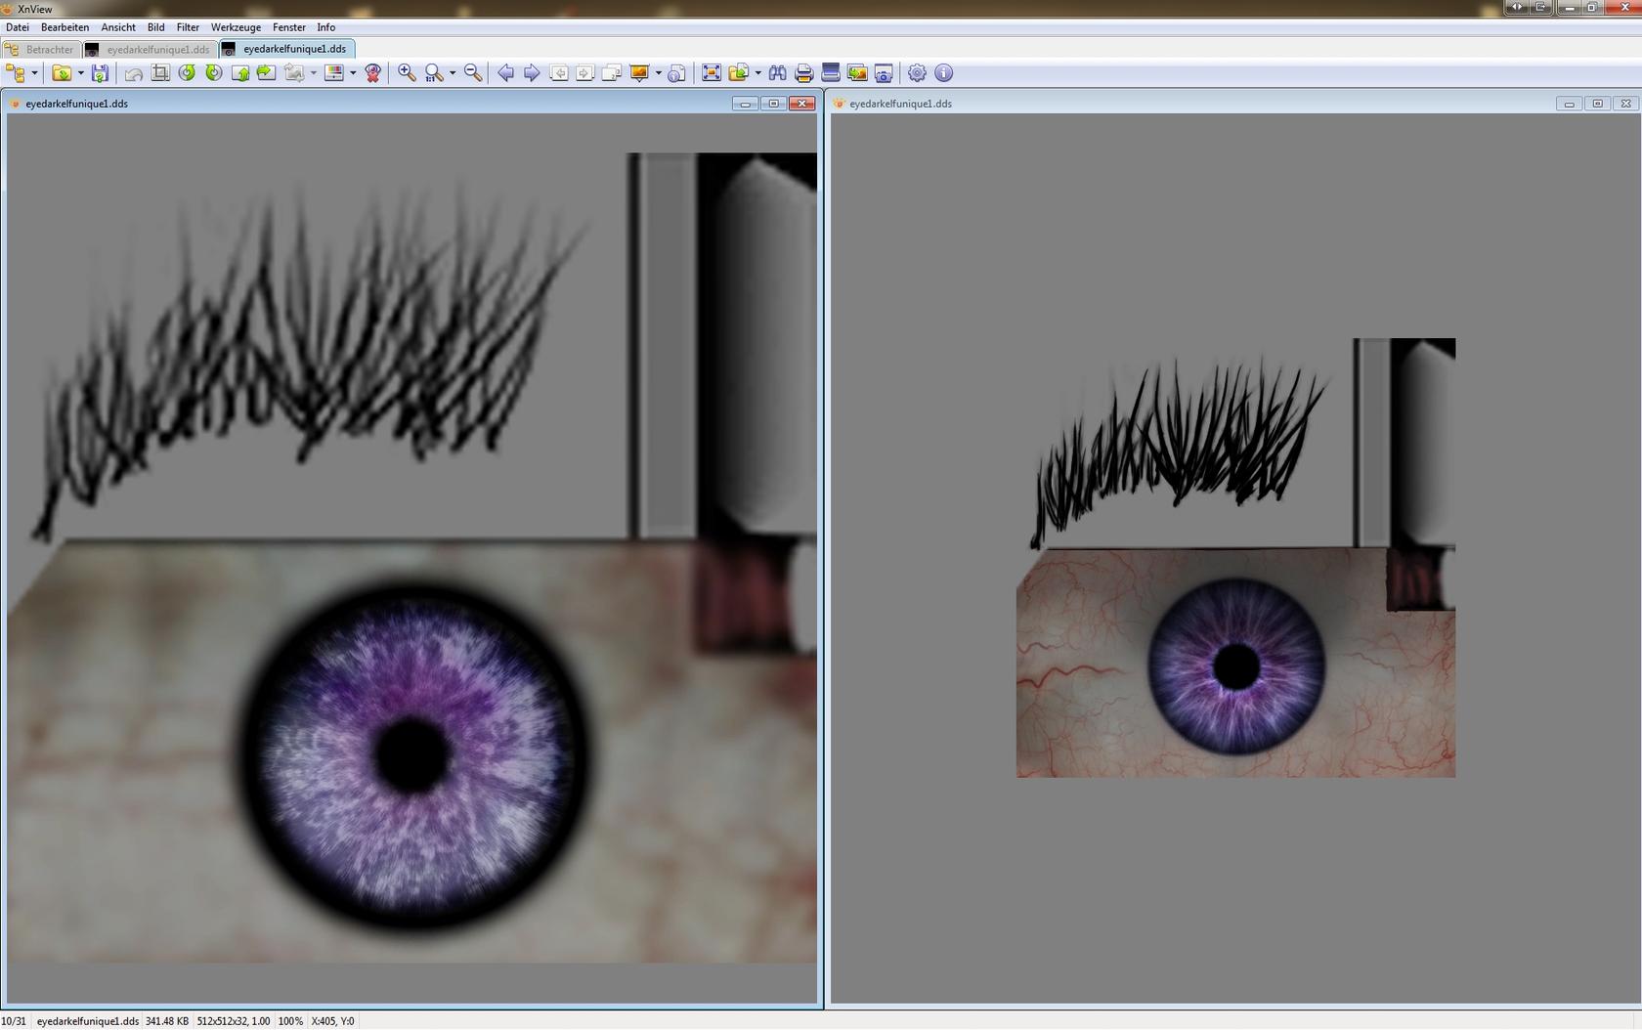This screenshot has height=1030, width=1642.
Task: Zoom in with magnifier plus icon
Action: tap(407, 73)
